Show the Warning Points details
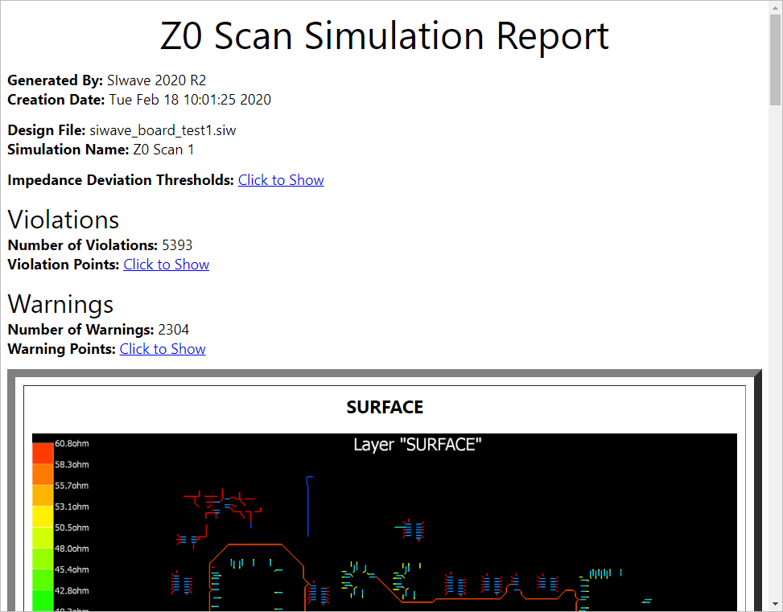783x612 pixels. pos(162,348)
